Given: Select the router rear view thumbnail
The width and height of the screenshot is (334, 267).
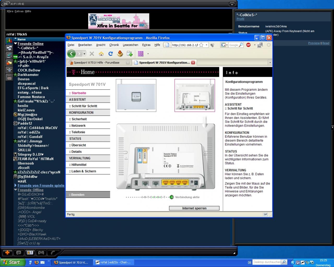Looking at the screenshot, I should pos(195,96).
